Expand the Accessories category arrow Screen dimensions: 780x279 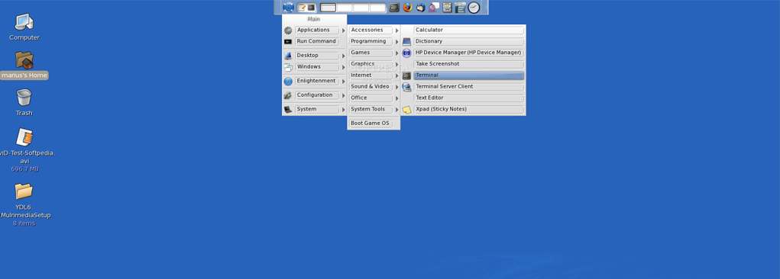[x=397, y=30]
